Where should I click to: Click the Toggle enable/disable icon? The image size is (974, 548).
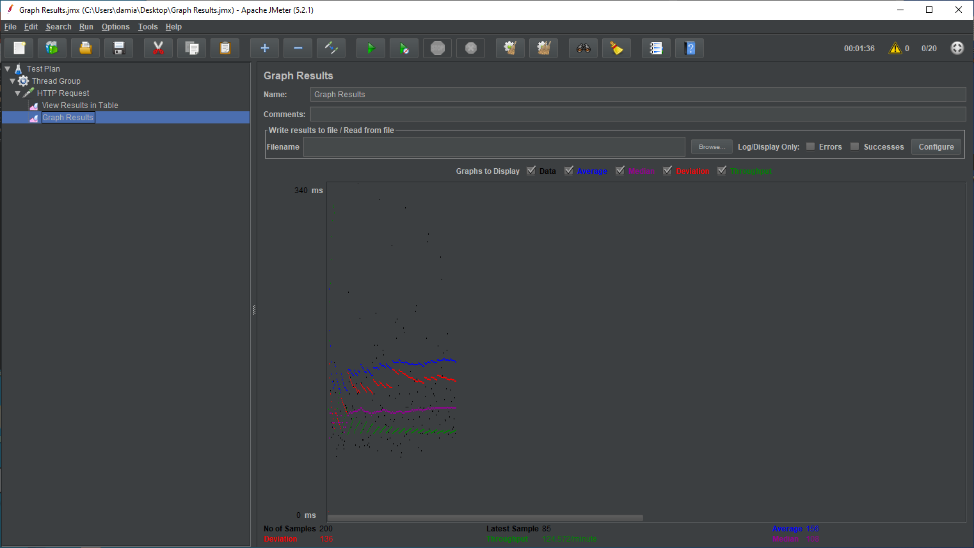point(331,48)
